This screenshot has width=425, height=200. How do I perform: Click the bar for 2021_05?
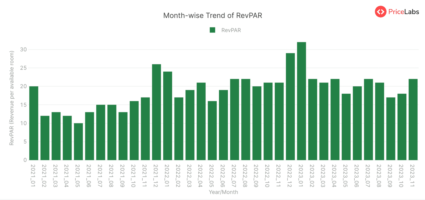pos(78,141)
